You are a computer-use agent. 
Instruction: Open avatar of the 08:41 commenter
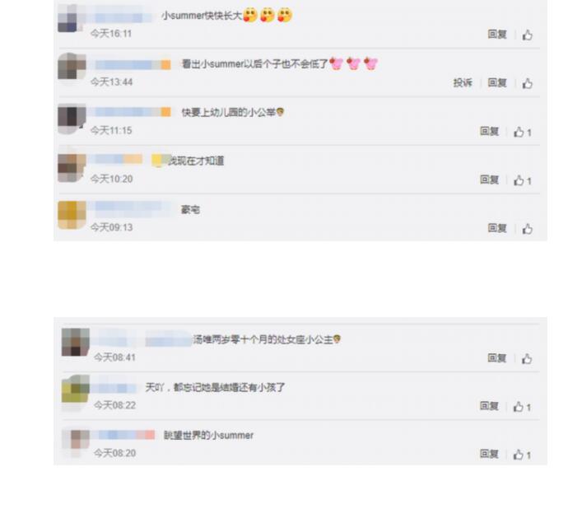pos(76,342)
